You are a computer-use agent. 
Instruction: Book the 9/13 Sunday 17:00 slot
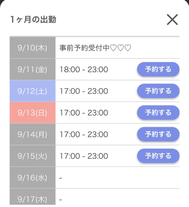pyautogui.click(x=158, y=113)
